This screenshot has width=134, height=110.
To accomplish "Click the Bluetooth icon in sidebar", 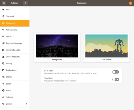I will click(3, 16).
